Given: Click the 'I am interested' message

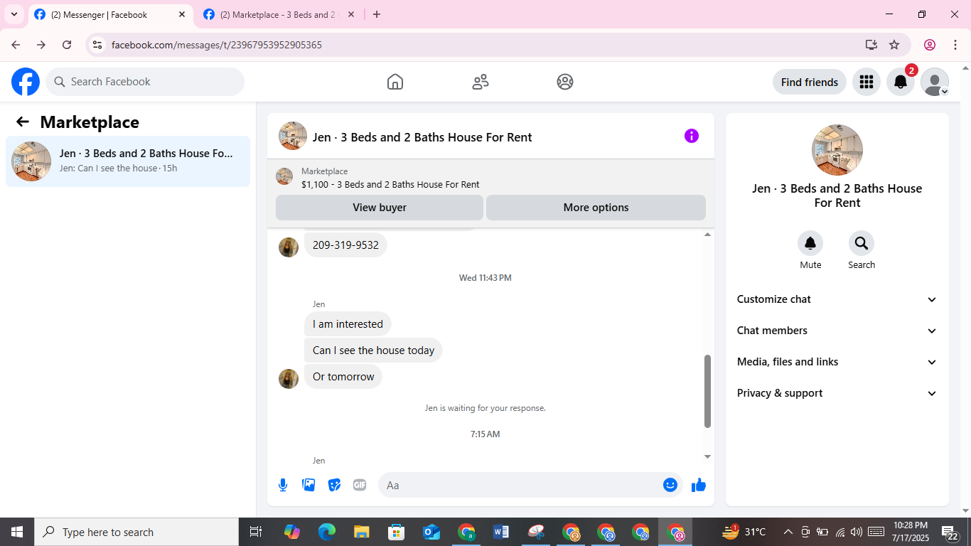Looking at the screenshot, I should [348, 324].
